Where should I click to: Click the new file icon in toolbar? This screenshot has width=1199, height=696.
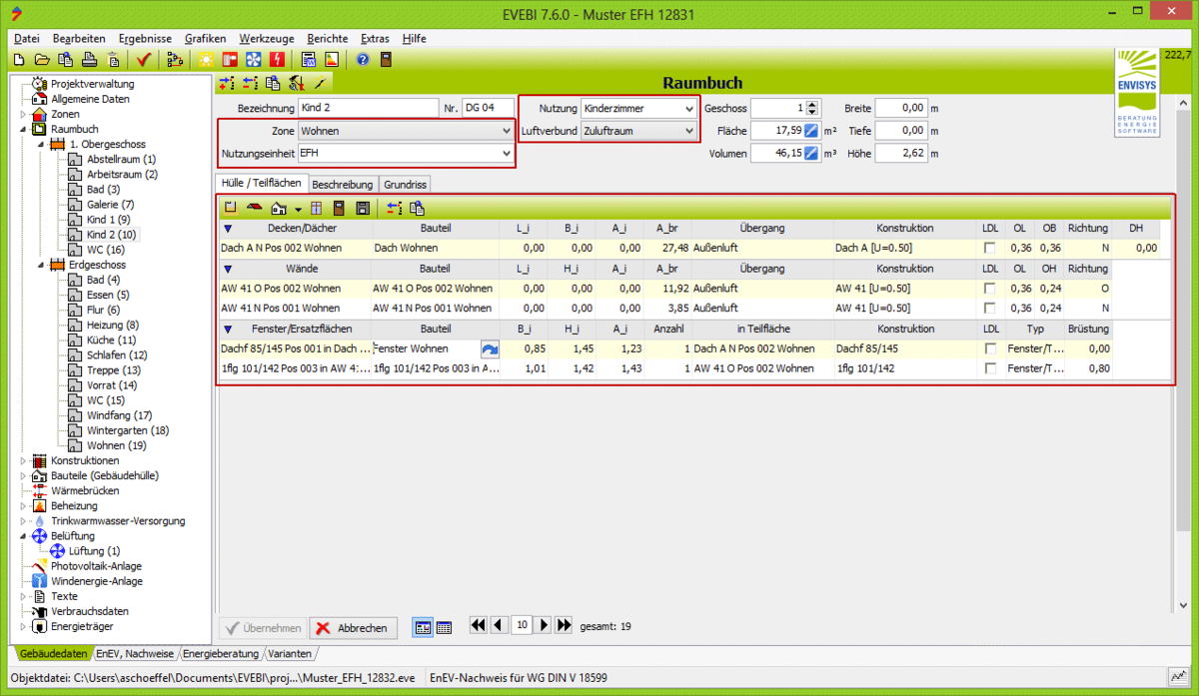(18, 60)
